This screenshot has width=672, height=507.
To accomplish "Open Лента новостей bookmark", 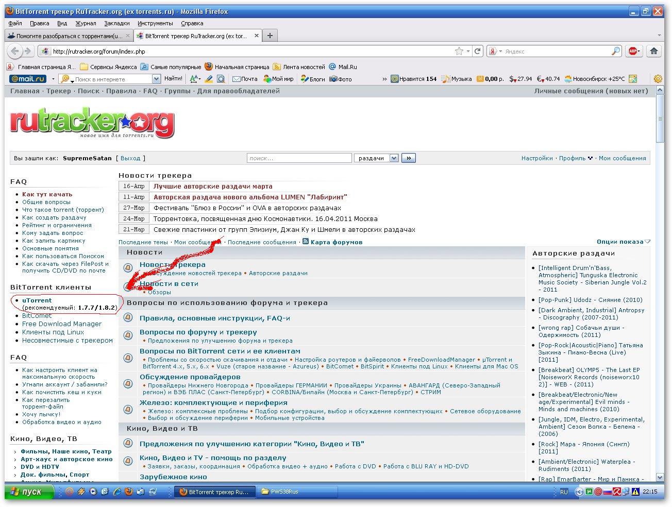I will [x=299, y=66].
